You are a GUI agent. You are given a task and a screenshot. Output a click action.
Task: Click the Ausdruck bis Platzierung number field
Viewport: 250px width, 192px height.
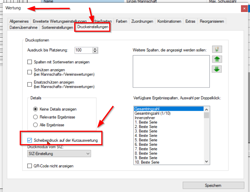pyautogui.click(x=83, y=50)
